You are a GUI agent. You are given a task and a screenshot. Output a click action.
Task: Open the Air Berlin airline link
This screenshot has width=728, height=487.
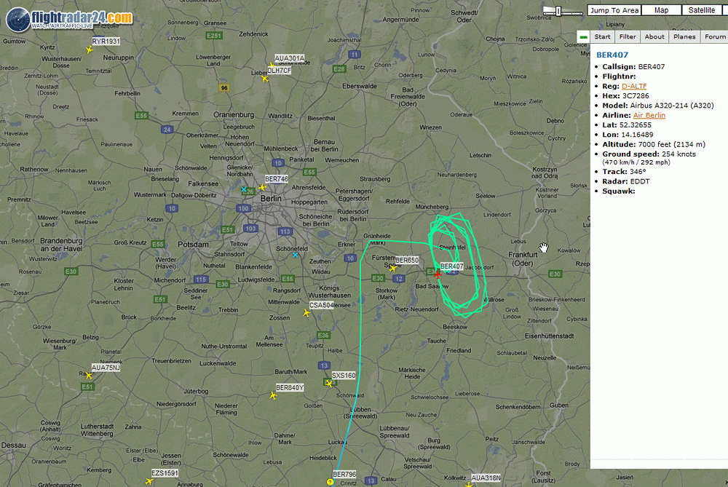(x=649, y=115)
